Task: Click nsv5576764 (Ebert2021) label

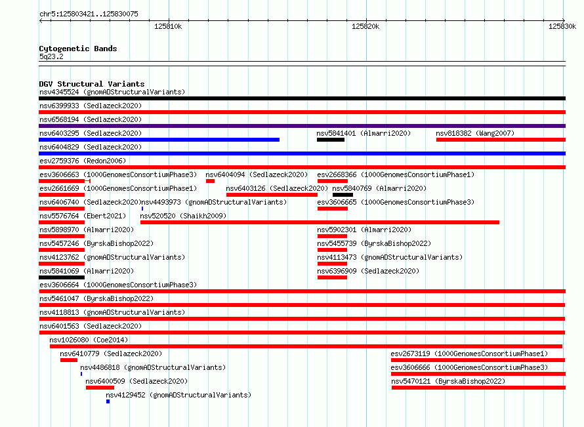Action: [83, 216]
